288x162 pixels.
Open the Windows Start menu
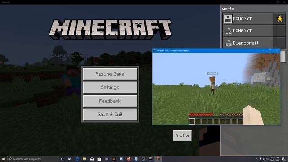[x=4, y=159]
